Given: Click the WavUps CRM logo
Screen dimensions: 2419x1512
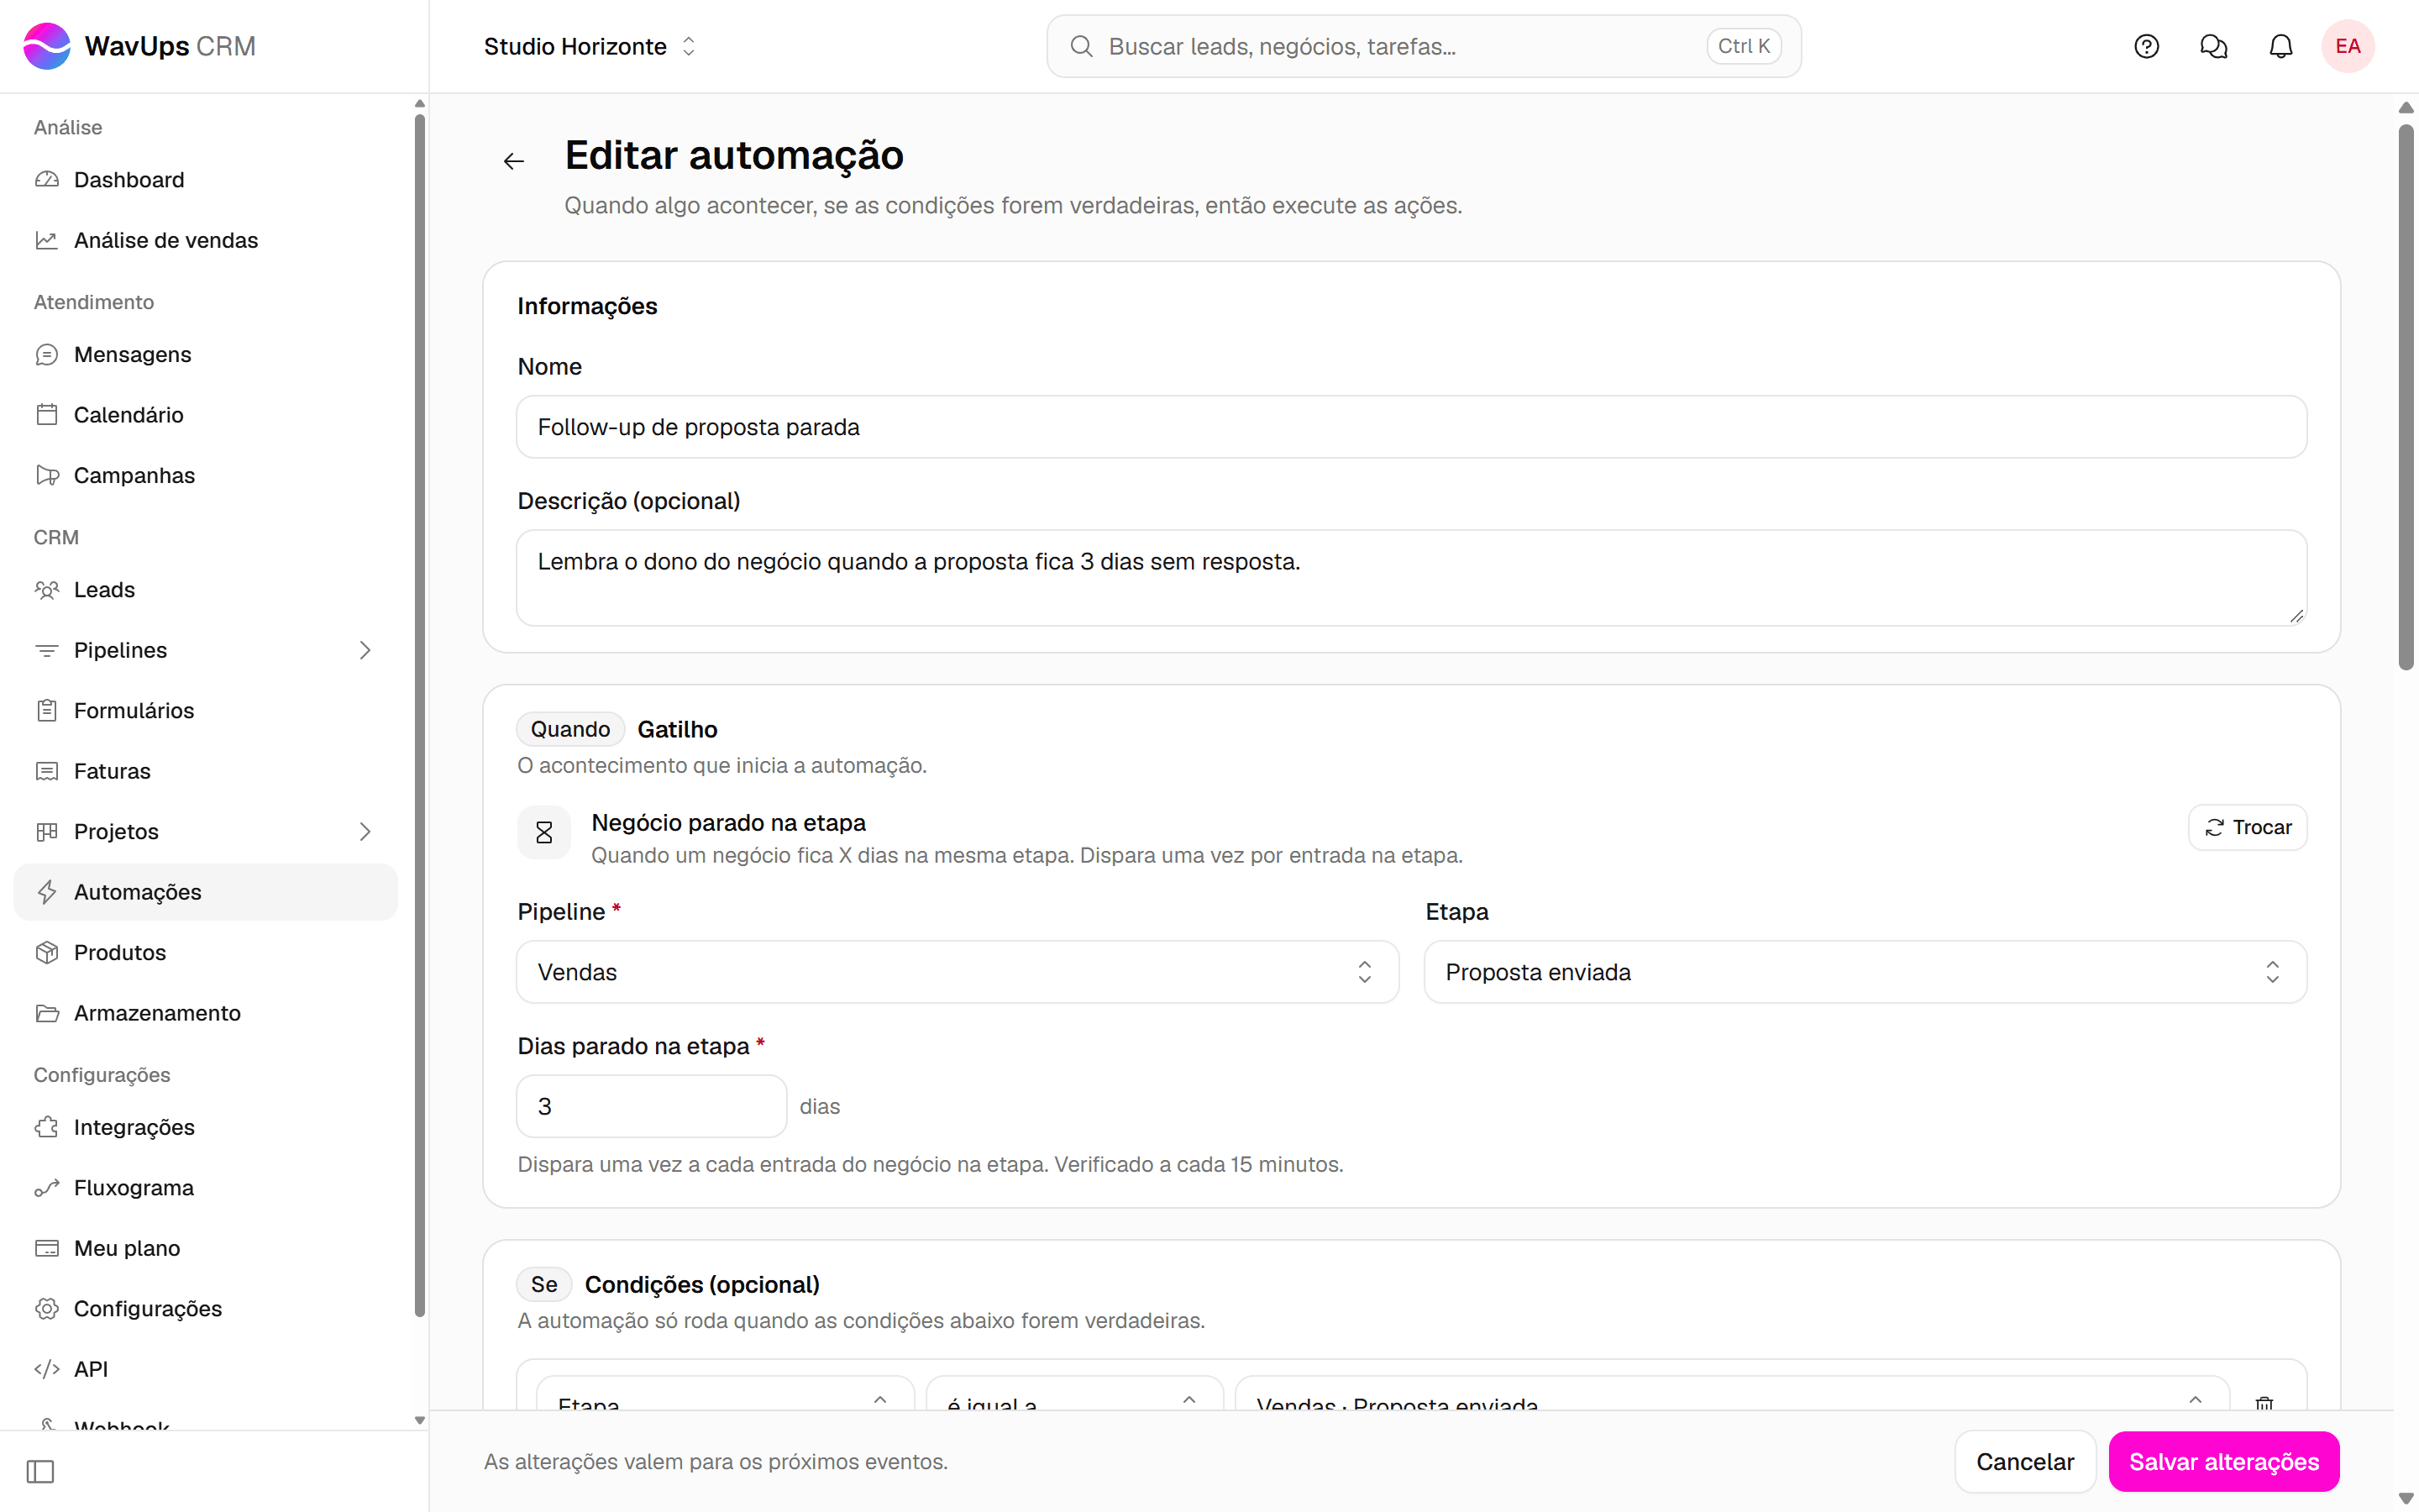Looking at the screenshot, I should tap(140, 46).
